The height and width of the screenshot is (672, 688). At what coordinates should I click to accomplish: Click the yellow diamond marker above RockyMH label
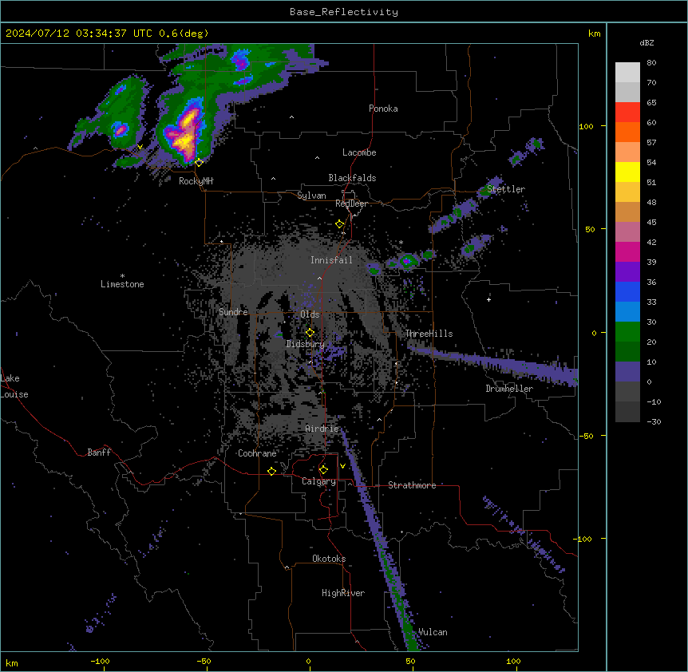(x=199, y=163)
